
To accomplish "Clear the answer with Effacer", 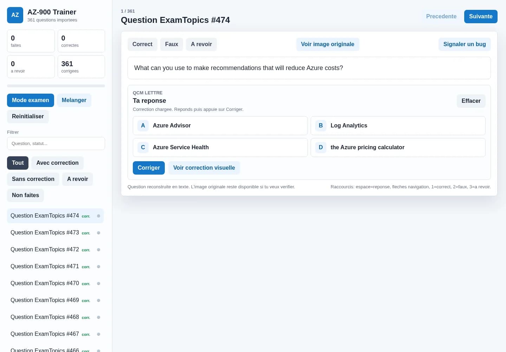I will (471, 101).
